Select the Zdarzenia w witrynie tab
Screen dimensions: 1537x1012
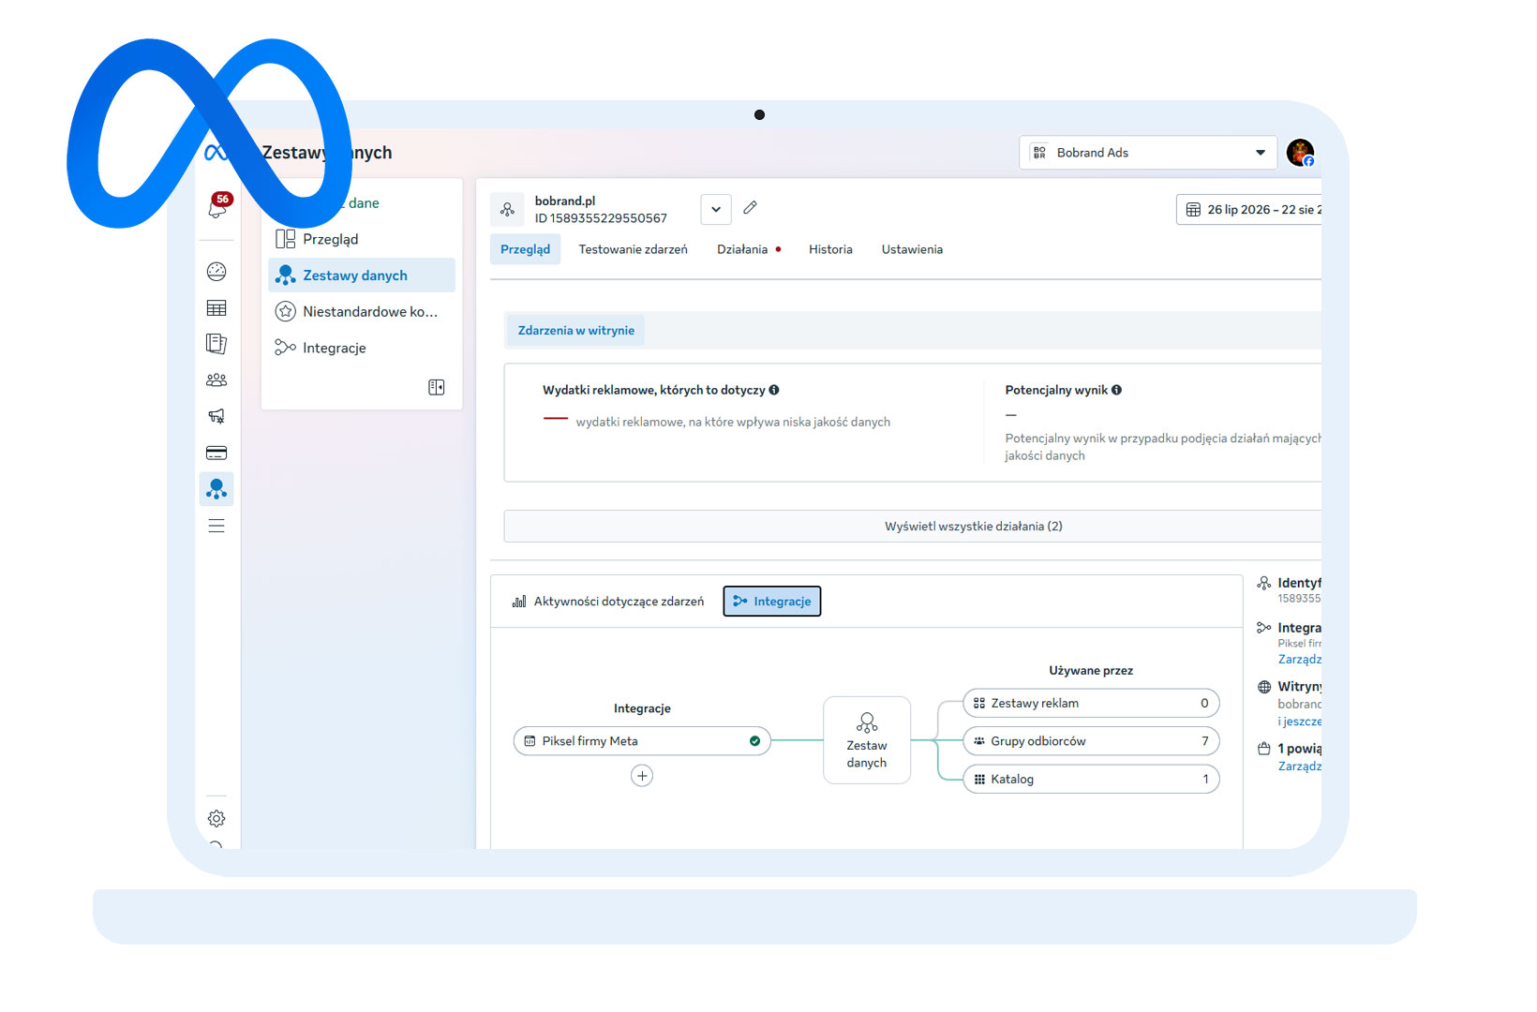tap(575, 331)
